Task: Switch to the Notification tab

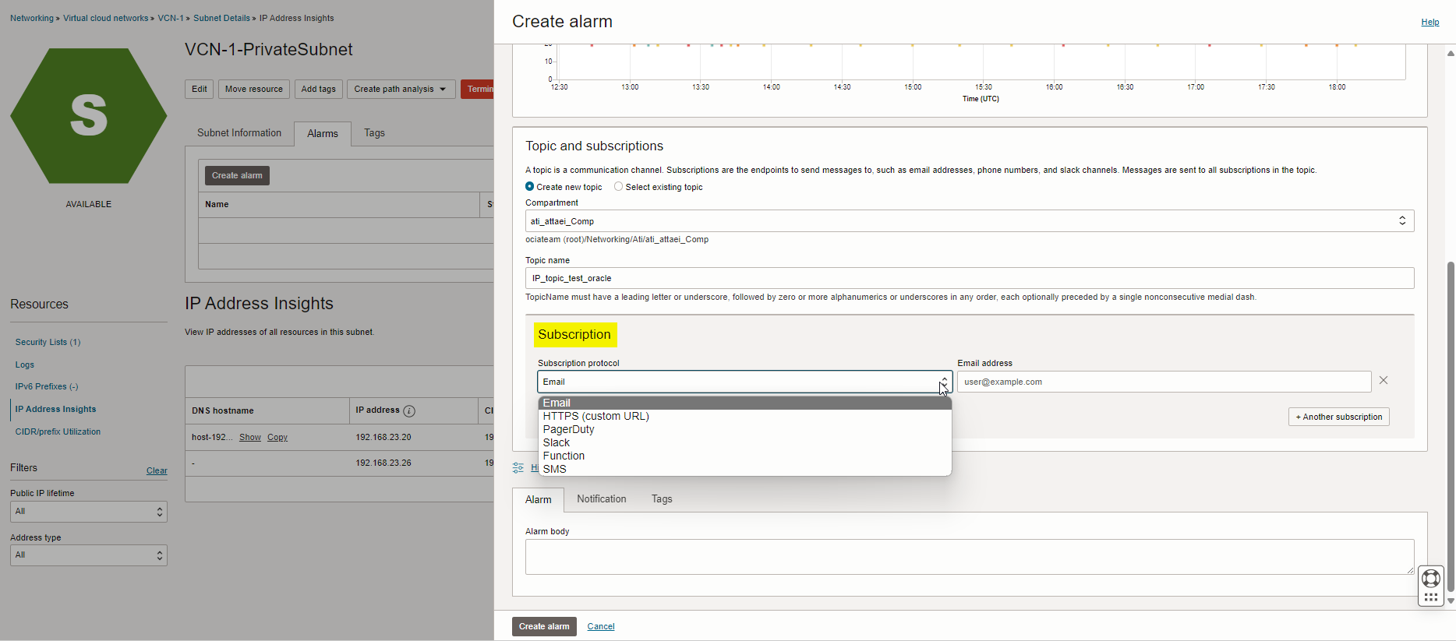Action: click(601, 499)
